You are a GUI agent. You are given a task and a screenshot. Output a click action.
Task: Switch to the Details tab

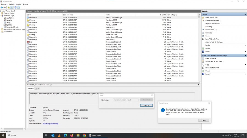37,89
